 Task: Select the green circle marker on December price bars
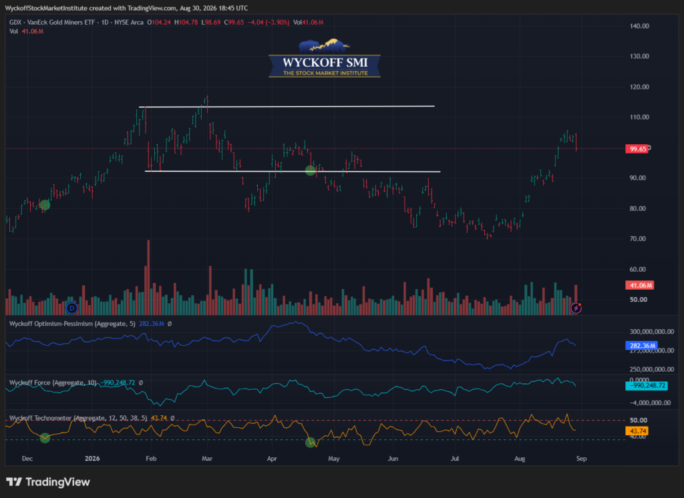pyautogui.click(x=45, y=204)
